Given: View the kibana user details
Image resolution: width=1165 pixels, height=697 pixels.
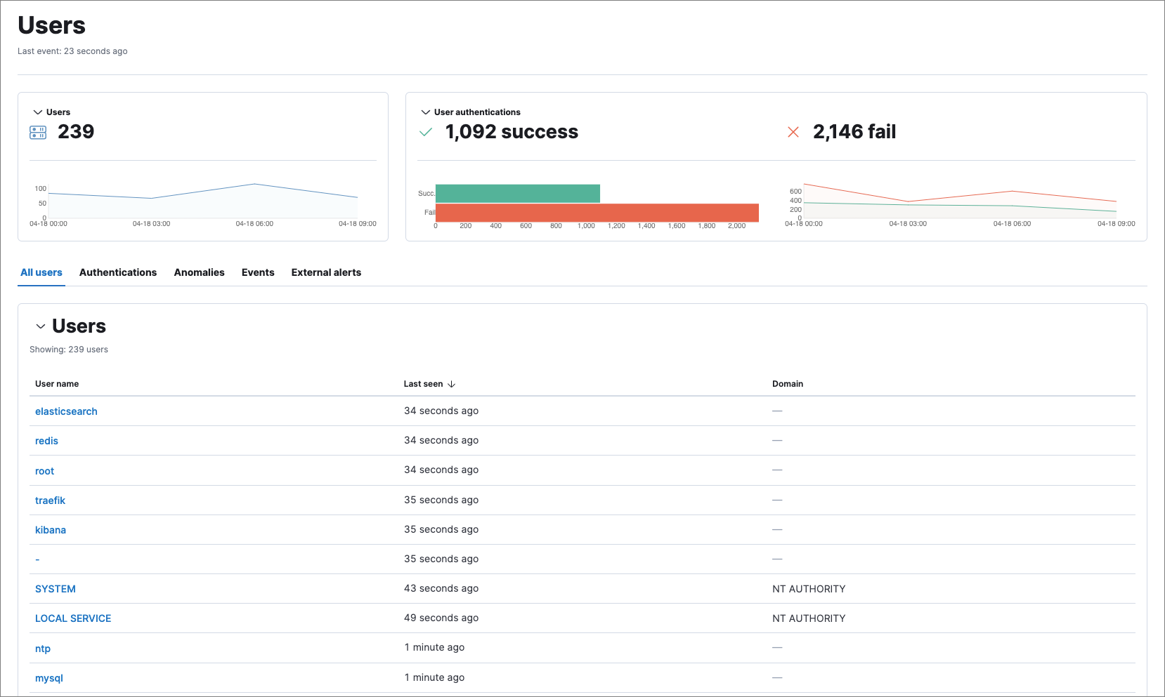Looking at the screenshot, I should (50, 529).
